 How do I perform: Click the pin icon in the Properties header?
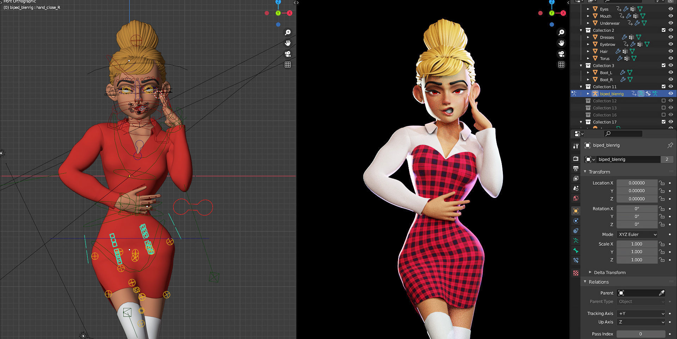pyautogui.click(x=670, y=145)
